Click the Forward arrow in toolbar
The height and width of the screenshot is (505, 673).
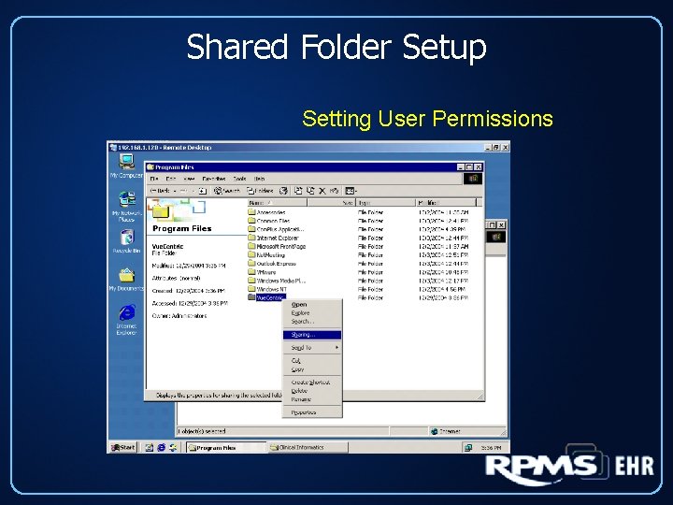point(183,191)
